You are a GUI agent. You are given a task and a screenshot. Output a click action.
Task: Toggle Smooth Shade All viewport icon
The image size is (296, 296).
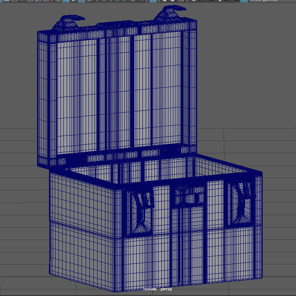click(66, 1)
